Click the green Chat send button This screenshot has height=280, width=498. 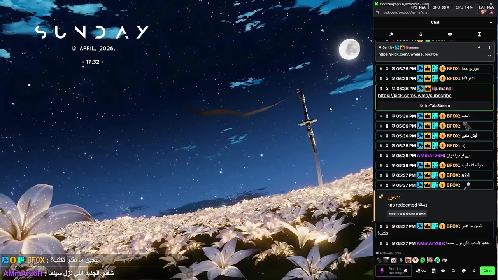(487, 271)
